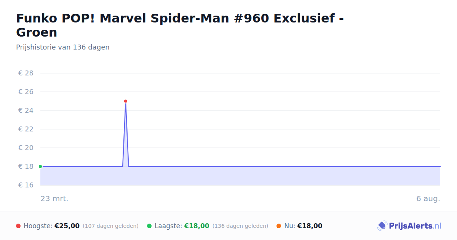Click the shaded blue area under price line
The height and width of the screenshot is (240, 457).
240,176
